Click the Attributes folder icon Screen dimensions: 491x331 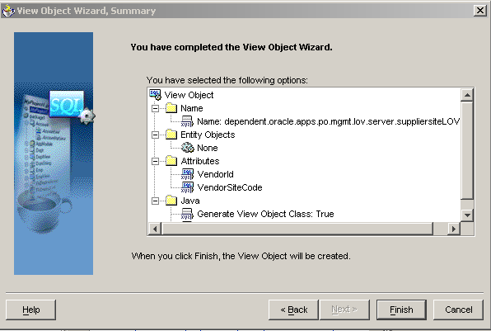pyautogui.click(x=171, y=161)
